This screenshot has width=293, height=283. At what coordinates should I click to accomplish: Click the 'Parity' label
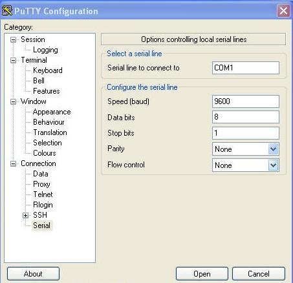116,149
